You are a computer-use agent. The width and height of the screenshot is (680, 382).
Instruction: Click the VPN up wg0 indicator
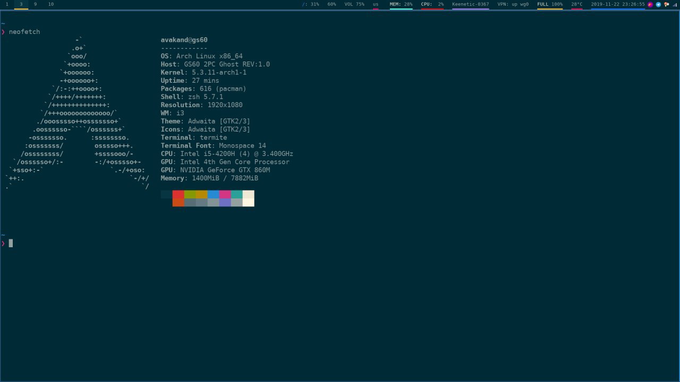(513, 4)
